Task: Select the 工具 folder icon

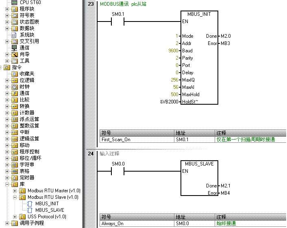Action: tap(15, 61)
